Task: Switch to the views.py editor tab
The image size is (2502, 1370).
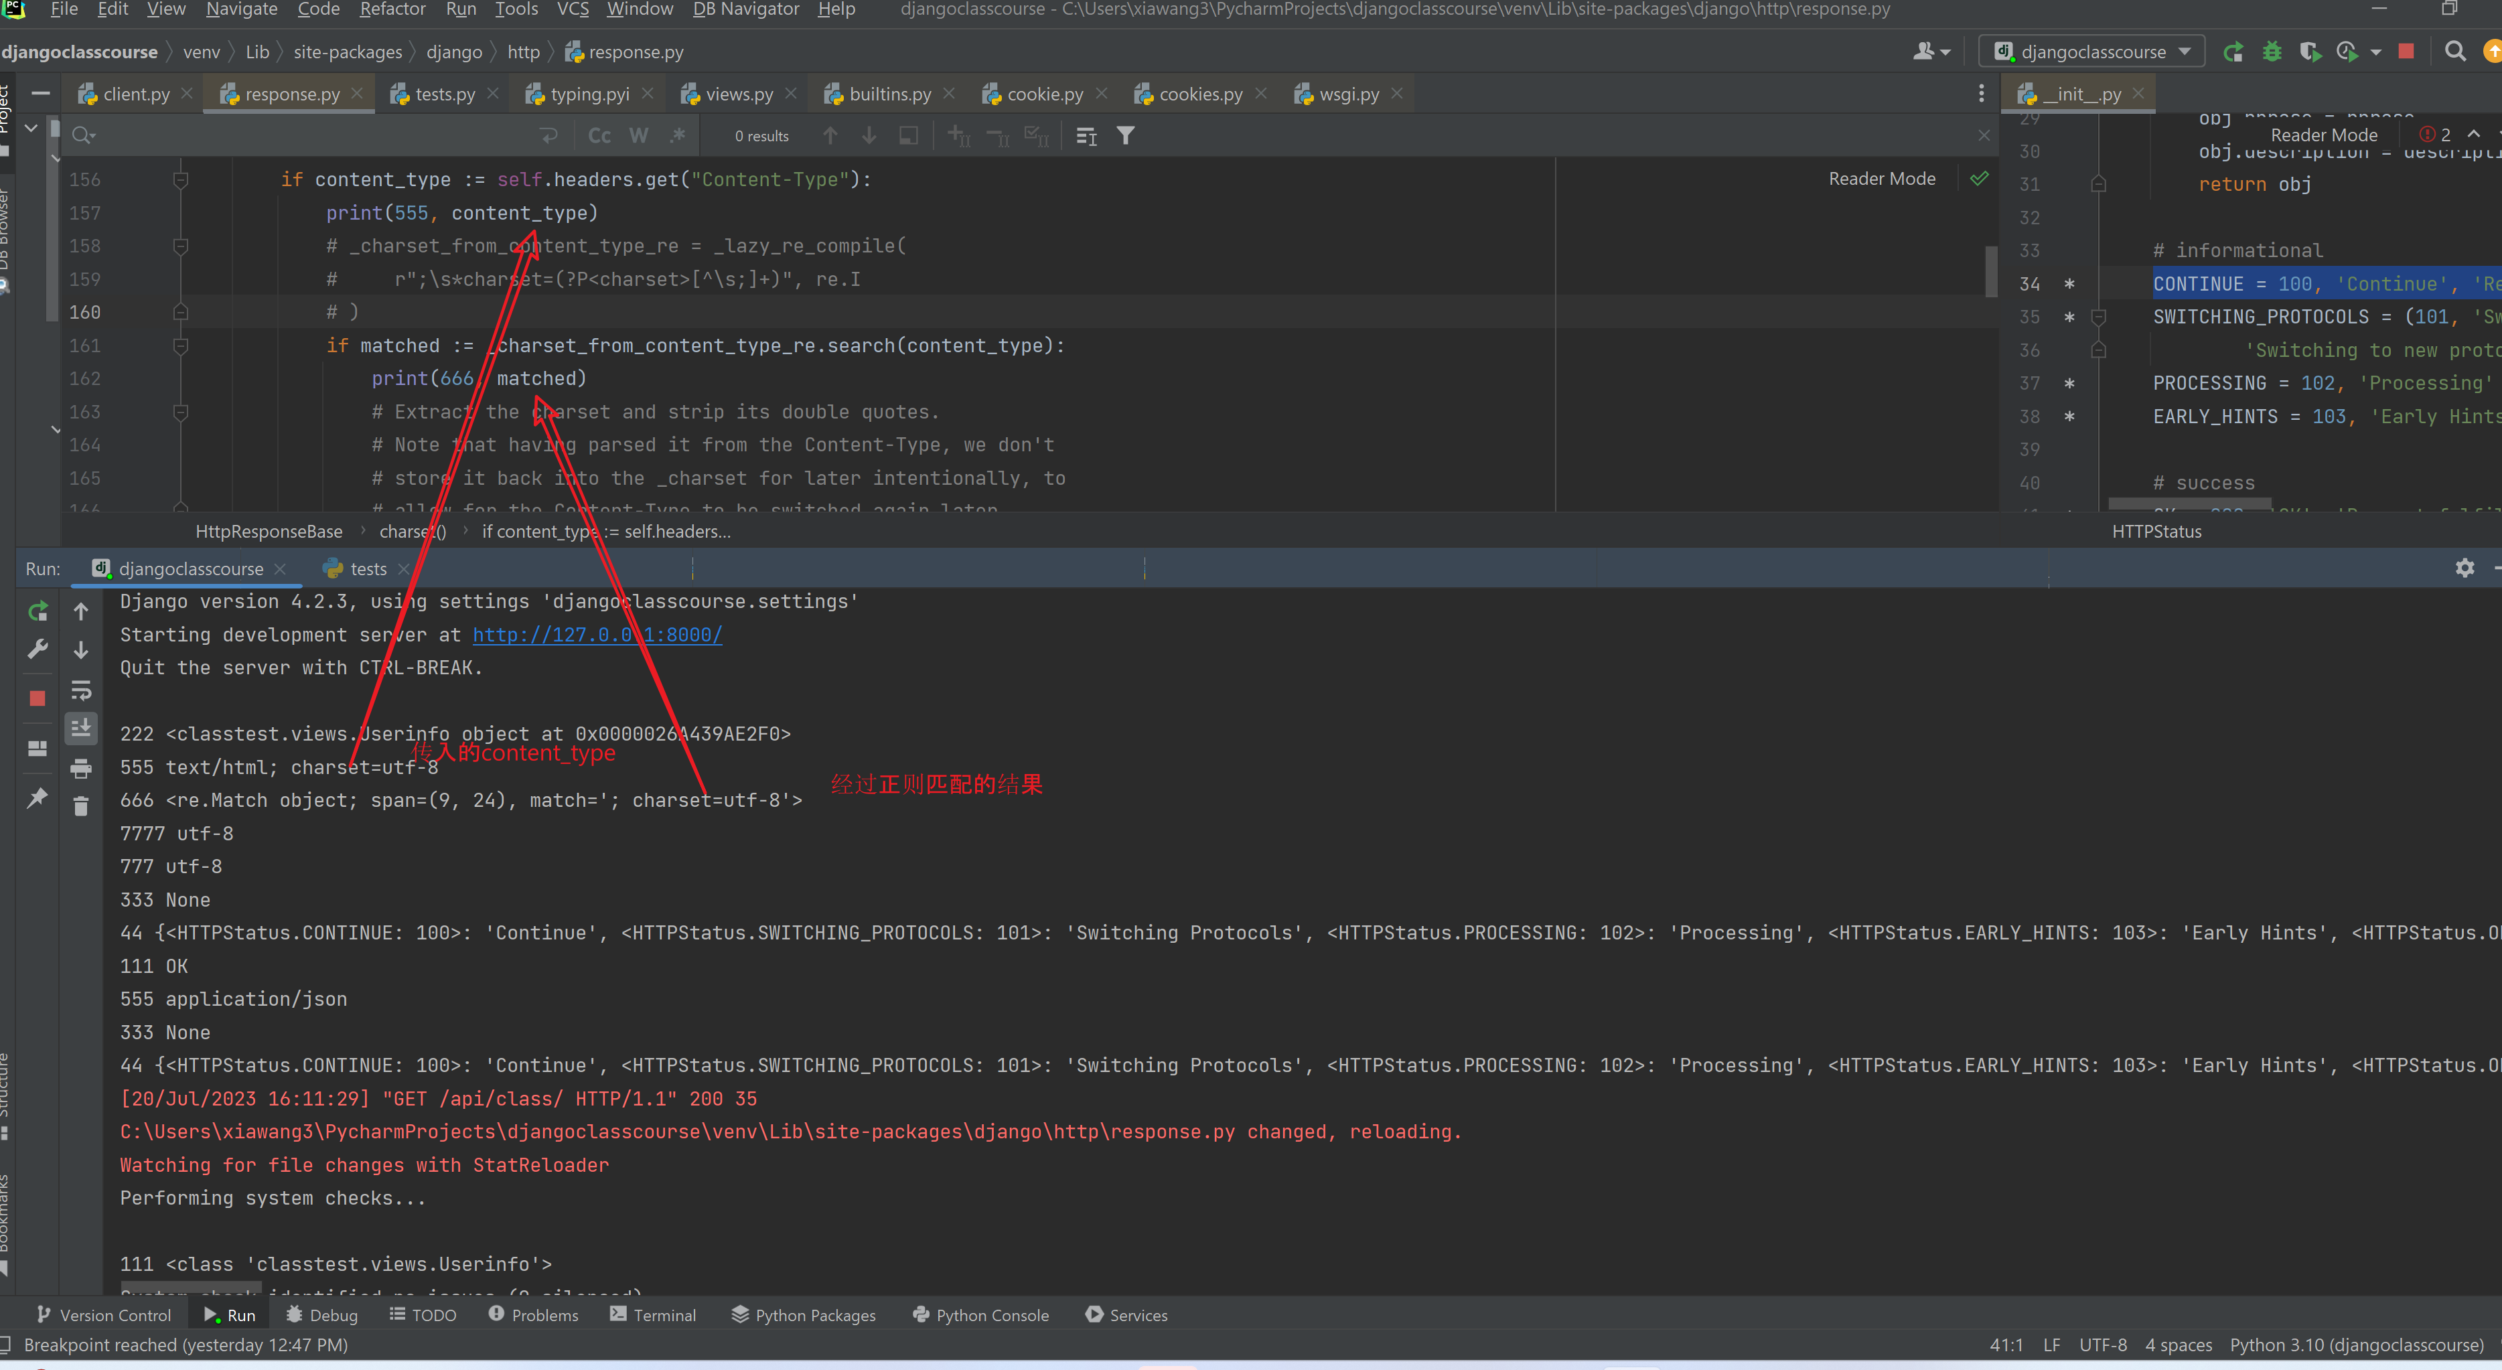Action: 738,94
